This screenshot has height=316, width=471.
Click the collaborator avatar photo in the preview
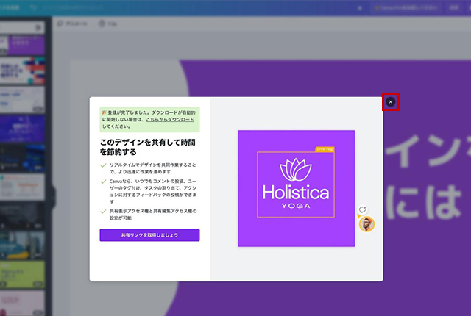click(366, 224)
